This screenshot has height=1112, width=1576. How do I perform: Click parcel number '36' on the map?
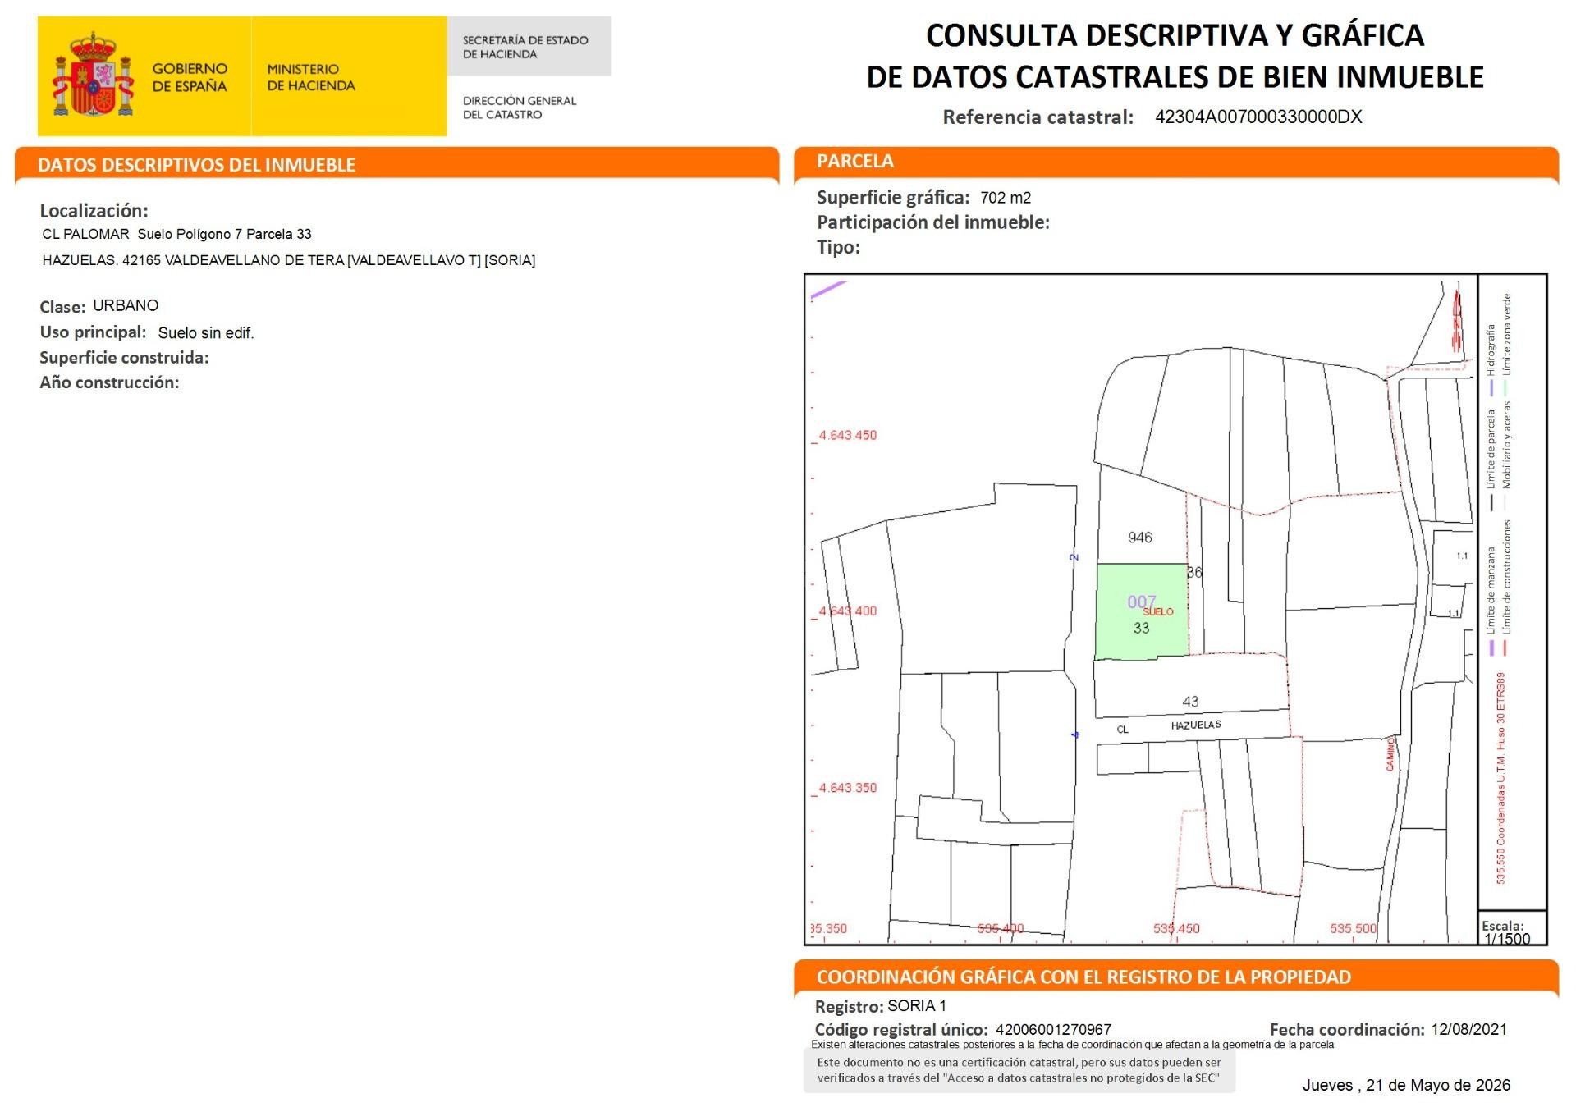pos(1194,572)
